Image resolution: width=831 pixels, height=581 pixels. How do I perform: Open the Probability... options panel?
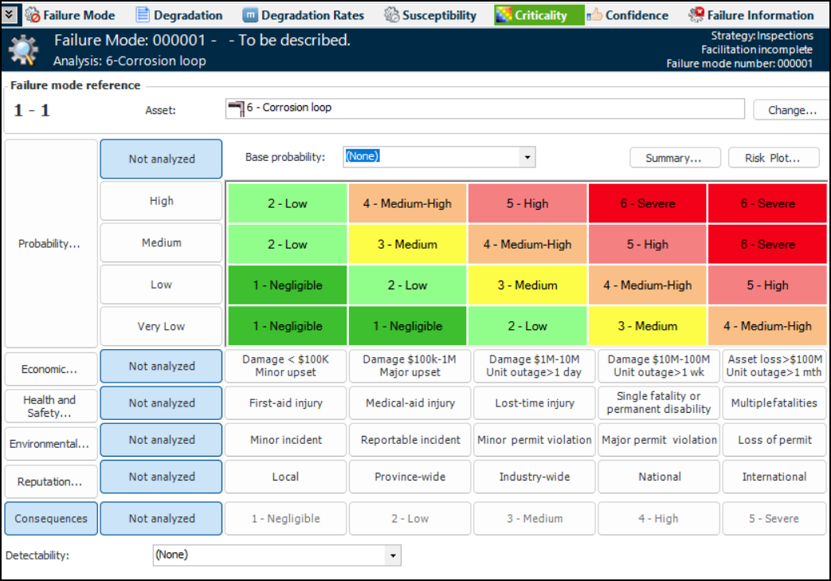(x=49, y=244)
